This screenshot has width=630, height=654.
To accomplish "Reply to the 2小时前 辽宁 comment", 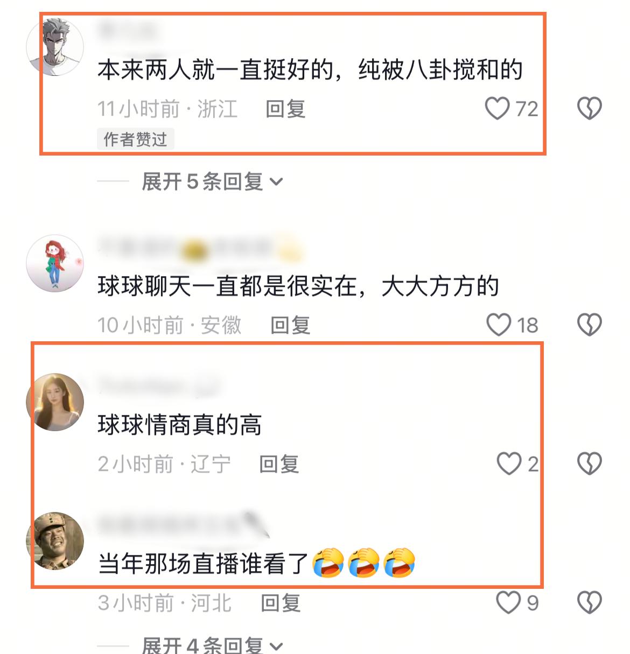I will coord(279,464).
